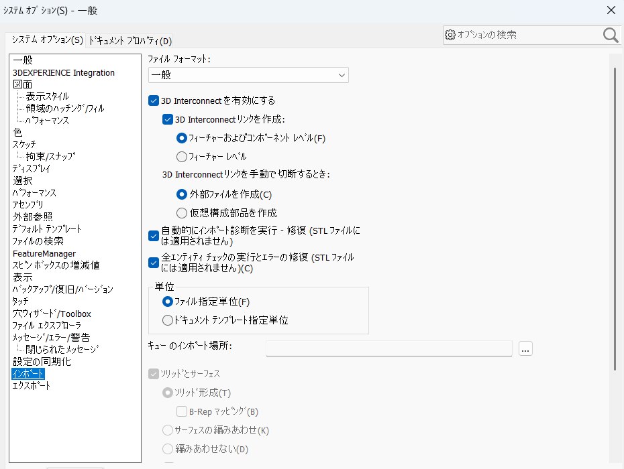Select ドキュメント テンプレート指定単位 radio
Viewport: 624px width, 469px height.
(168, 320)
